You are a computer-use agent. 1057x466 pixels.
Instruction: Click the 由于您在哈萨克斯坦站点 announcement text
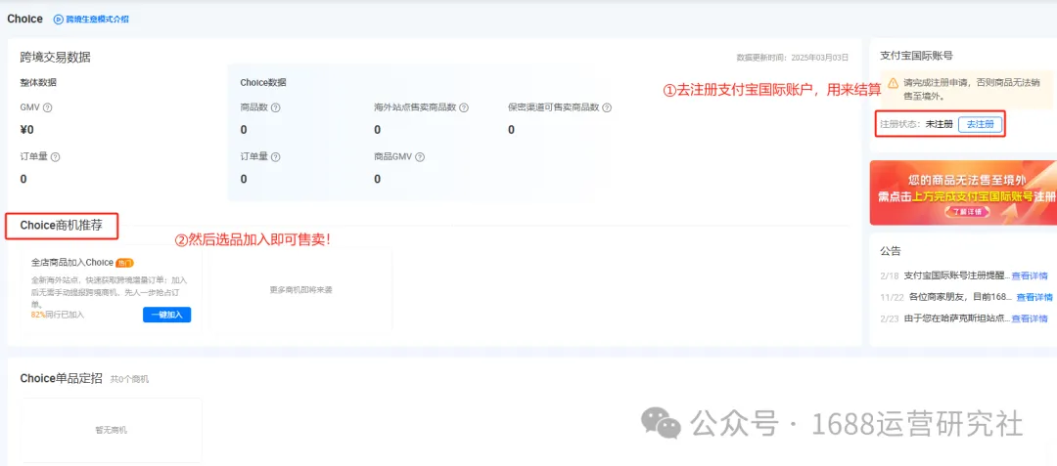[956, 318]
